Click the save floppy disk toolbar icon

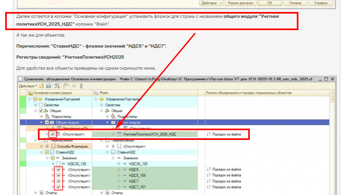click(x=48, y=86)
